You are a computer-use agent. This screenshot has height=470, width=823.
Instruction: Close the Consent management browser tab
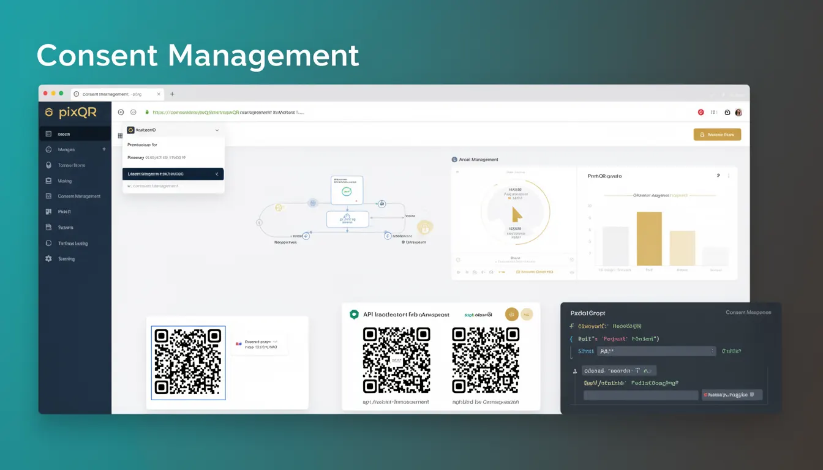pos(159,94)
